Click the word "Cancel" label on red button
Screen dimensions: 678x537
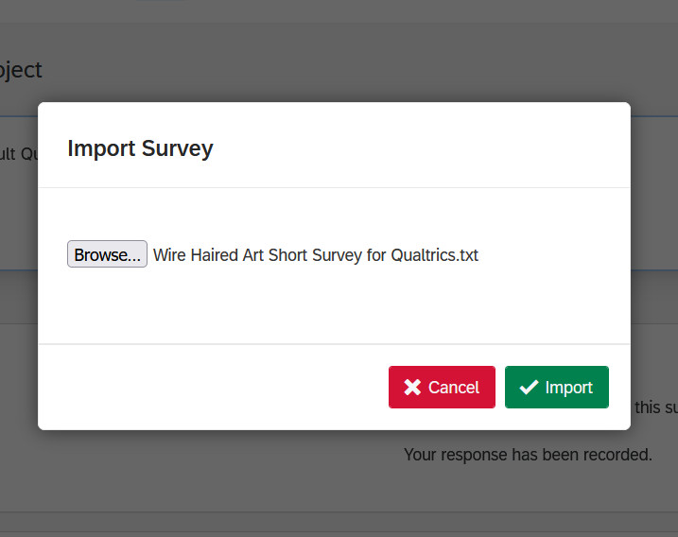click(453, 388)
